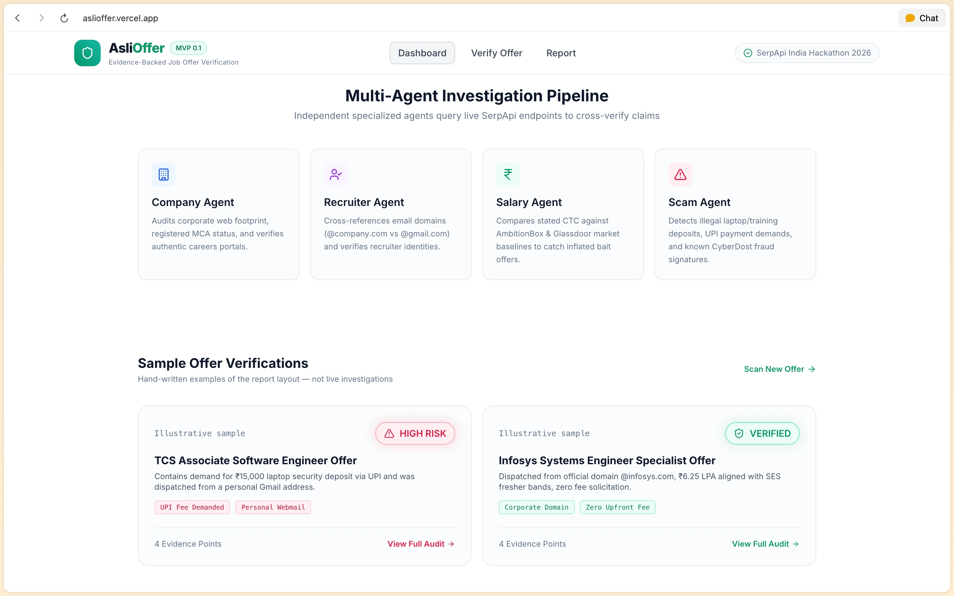Click the Zero Upfront Fee tag
The height and width of the screenshot is (596, 954).
coord(618,507)
